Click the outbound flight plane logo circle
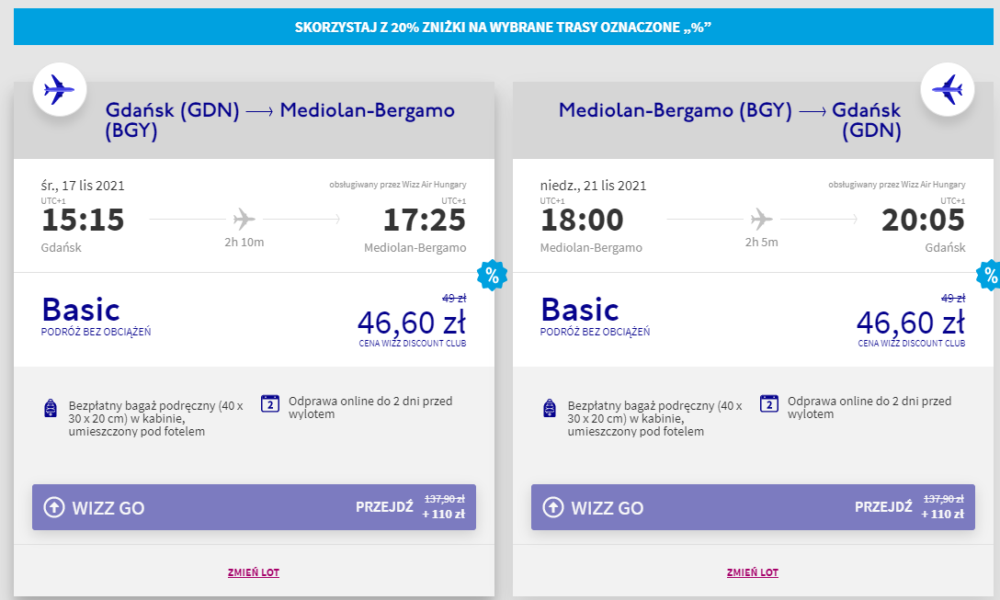The width and height of the screenshot is (1000, 600). (60, 89)
